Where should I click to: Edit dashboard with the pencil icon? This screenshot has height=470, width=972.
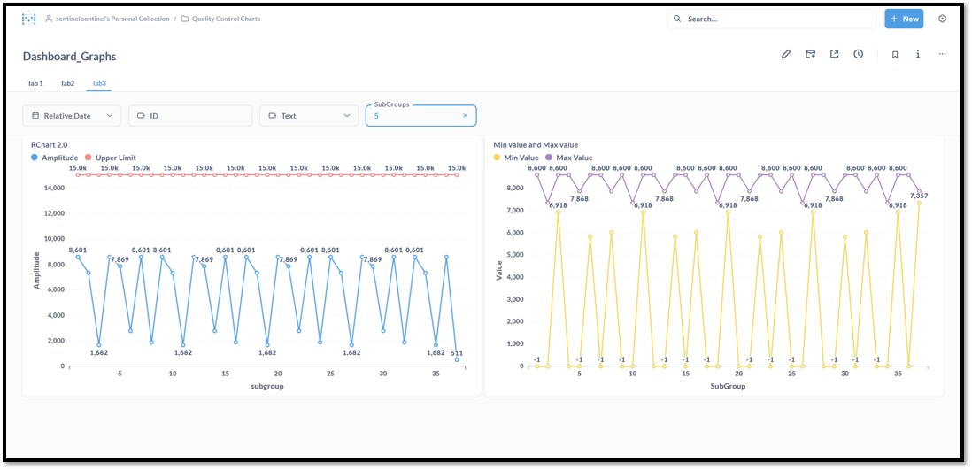(x=786, y=55)
